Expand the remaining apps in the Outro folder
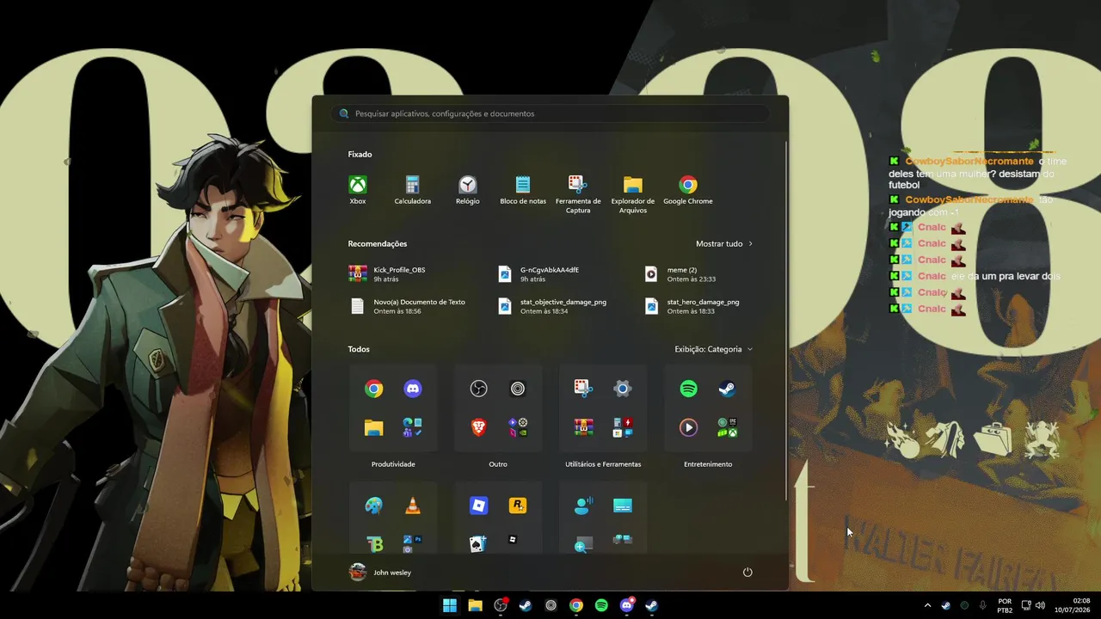Image resolution: width=1101 pixels, height=619 pixels. point(518,427)
